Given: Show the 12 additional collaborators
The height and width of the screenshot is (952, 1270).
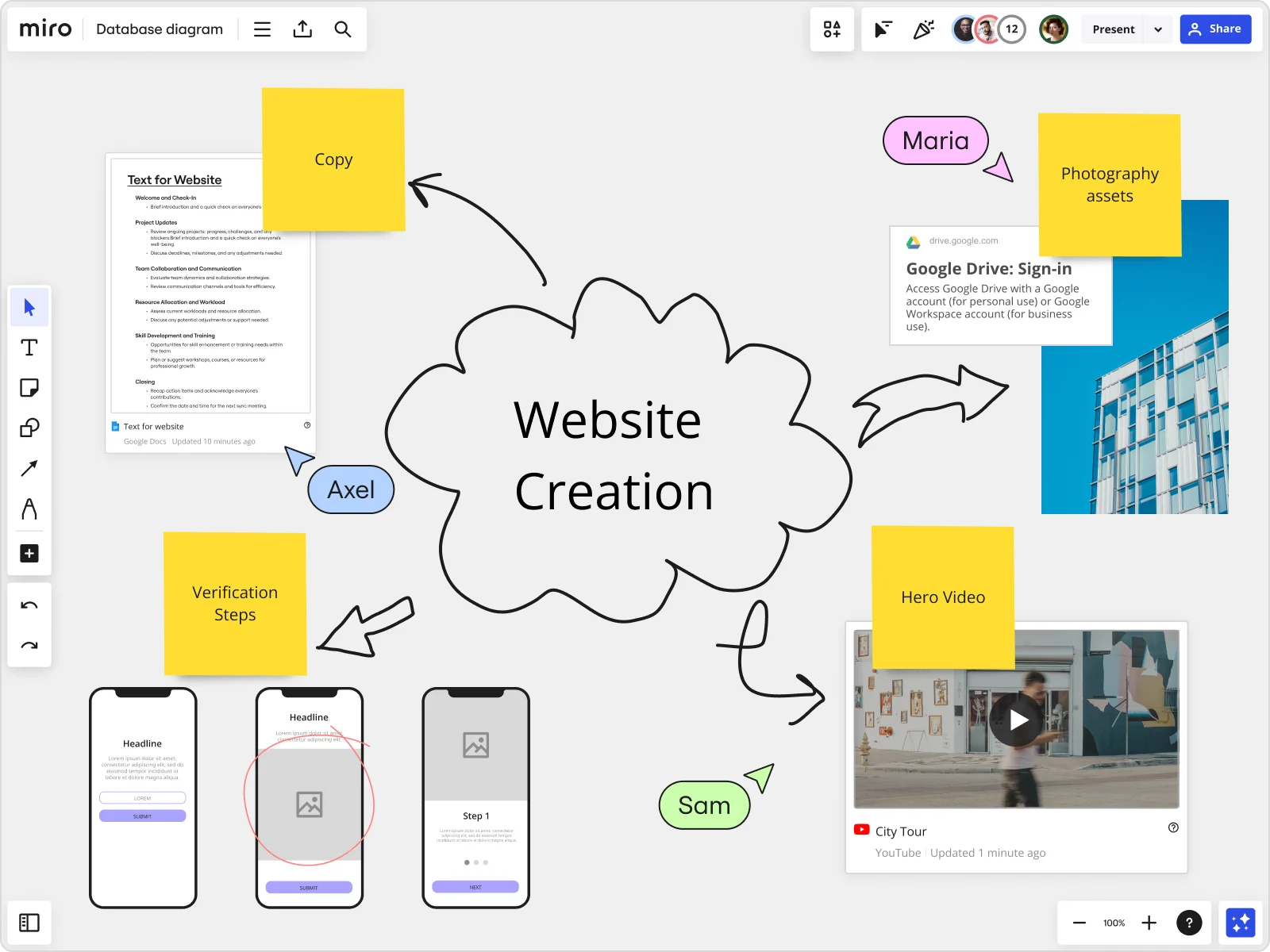Looking at the screenshot, I should (1011, 29).
